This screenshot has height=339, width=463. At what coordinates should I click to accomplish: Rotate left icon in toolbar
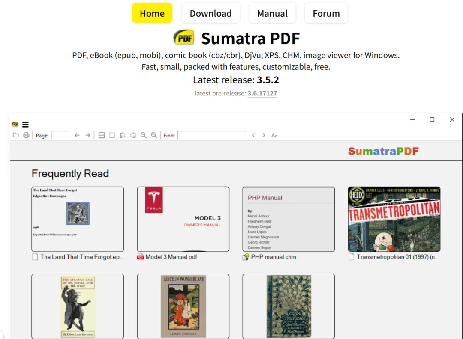pyautogui.click(x=123, y=135)
